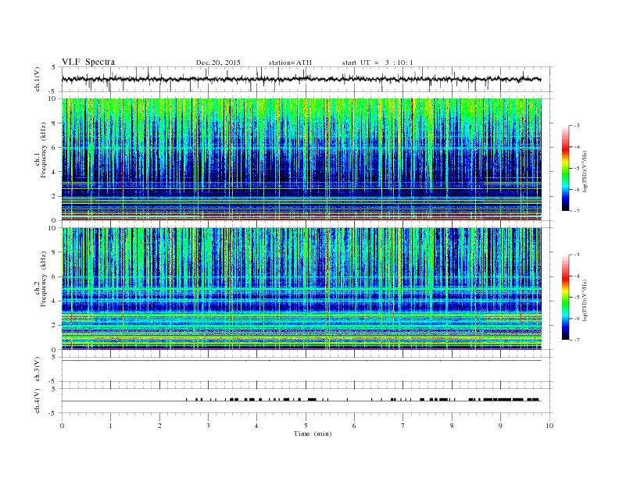Screen dimensions: 619x478
Task: Click the "5" voltage tick of ch.1(V) panel
Action: 54,67
